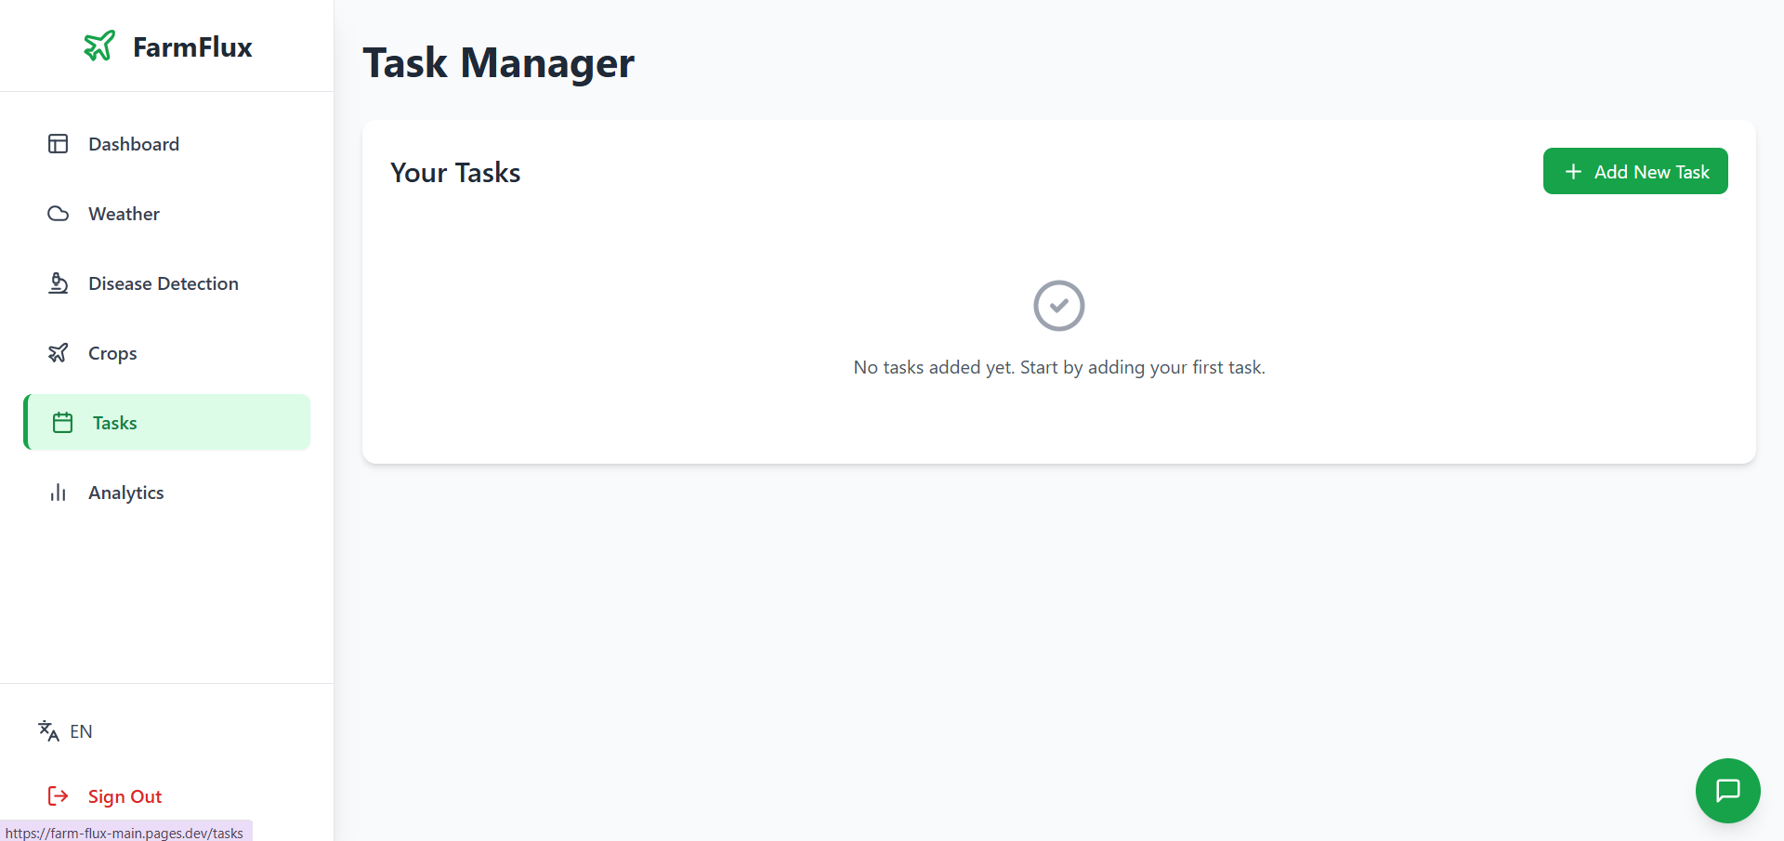This screenshot has height=841, width=1784.
Task: Click the Weather cloud icon
Action: 58,214
